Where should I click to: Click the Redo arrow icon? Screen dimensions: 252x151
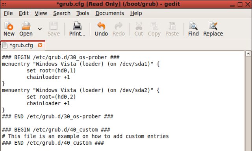coord(119,26)
